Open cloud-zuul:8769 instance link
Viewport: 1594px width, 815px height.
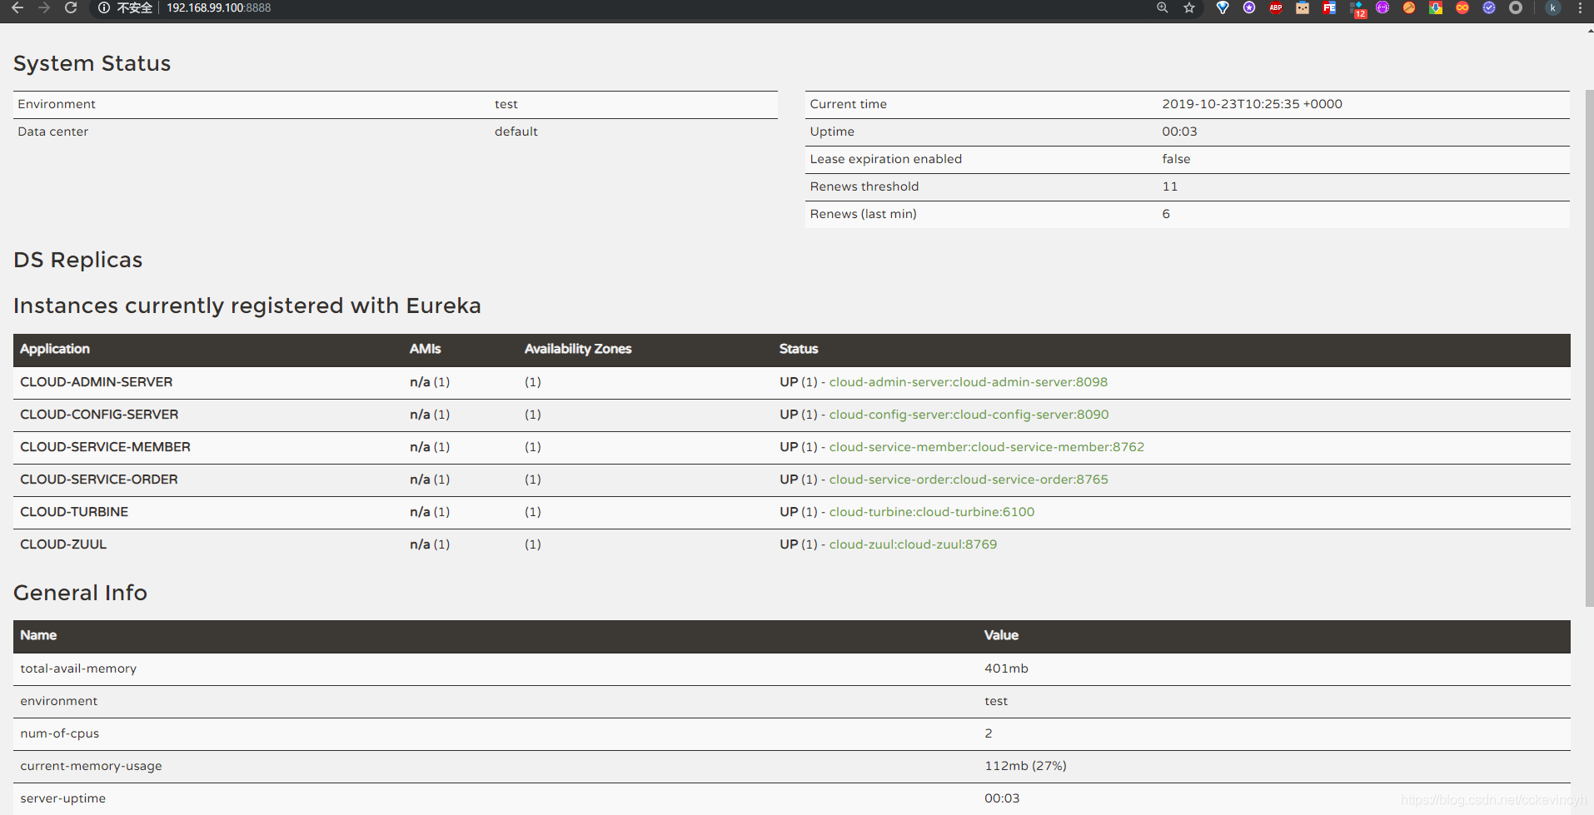pyautogui.click(x=913, y=544)
